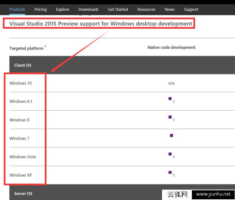Click the purple support marker for Windows XP
Image resolution: width=235 pixels, height=200 pixels.
tap(170, 172)
